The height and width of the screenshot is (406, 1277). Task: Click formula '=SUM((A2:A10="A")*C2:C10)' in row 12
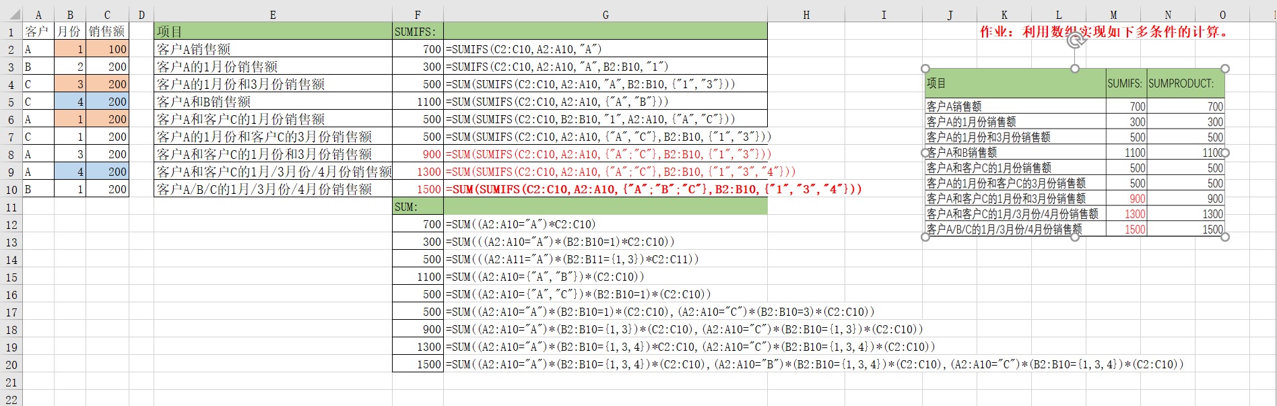pyautogui.click(x=521, y=224)
